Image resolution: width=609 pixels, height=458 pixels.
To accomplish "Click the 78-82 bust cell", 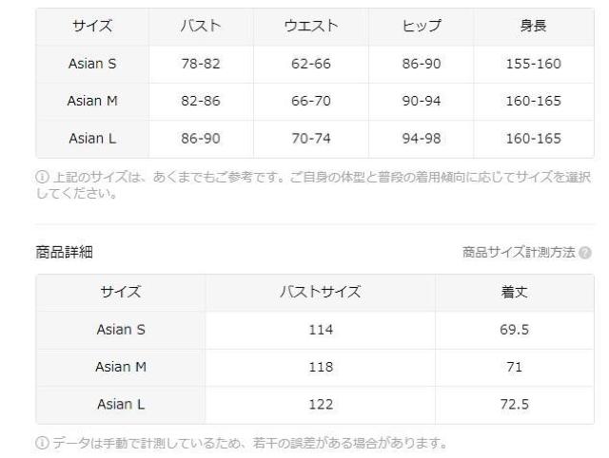I will pos(200,65).
